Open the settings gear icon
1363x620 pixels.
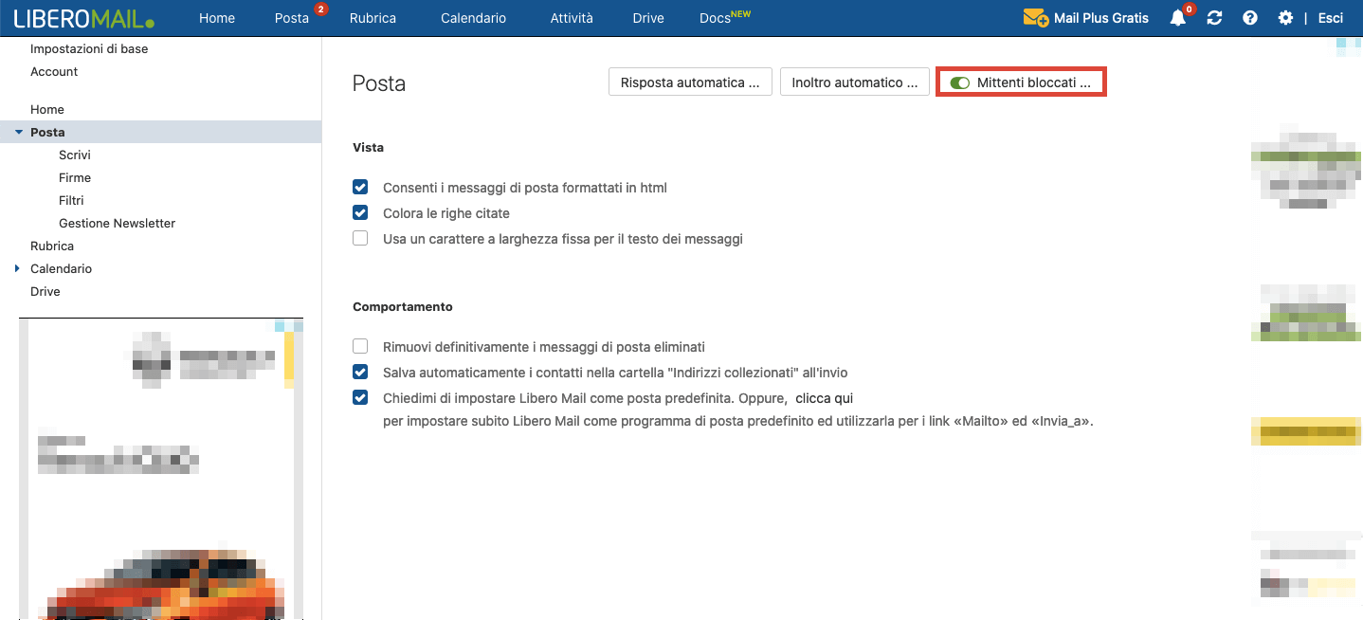(1285, 18)
